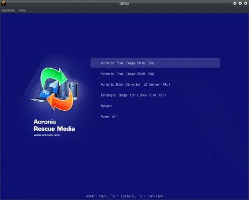Choose Acronis Disk Director 12 Server (Ru)
Screen dimensions: 249x200
click(x=135, y=85)
